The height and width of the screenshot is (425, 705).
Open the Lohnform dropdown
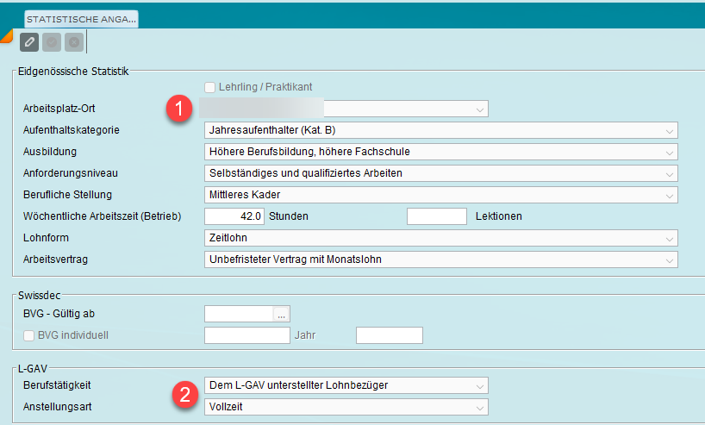tap(669, 238)
